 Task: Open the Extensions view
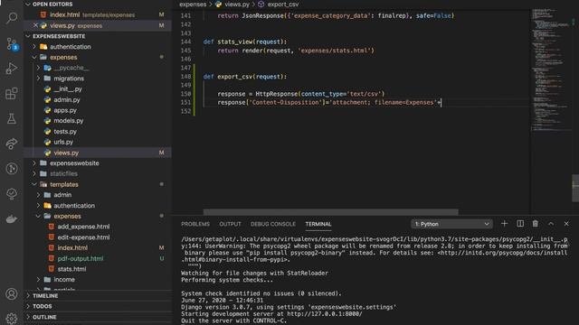coord(12,94)
